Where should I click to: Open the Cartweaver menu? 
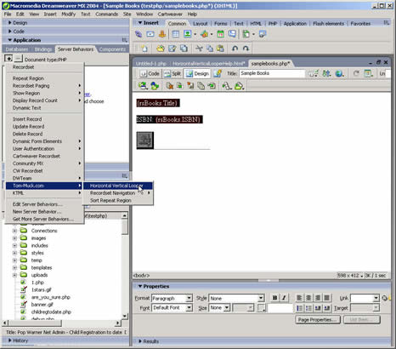pyautogui.click(x=170, y=14)
